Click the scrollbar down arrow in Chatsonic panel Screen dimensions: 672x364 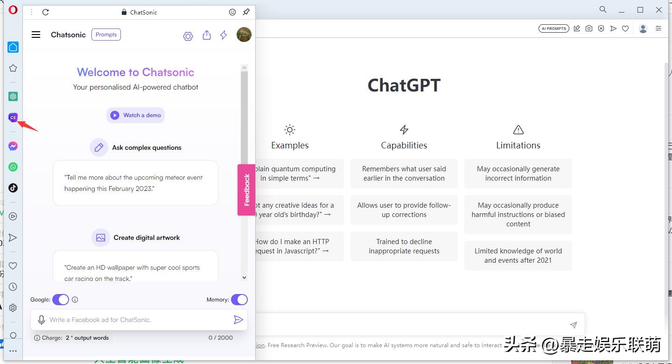[244, 277]
